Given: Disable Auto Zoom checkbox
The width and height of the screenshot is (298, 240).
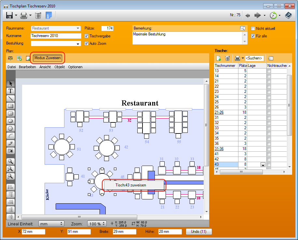Looking at the screenshot, I should 87,44.
